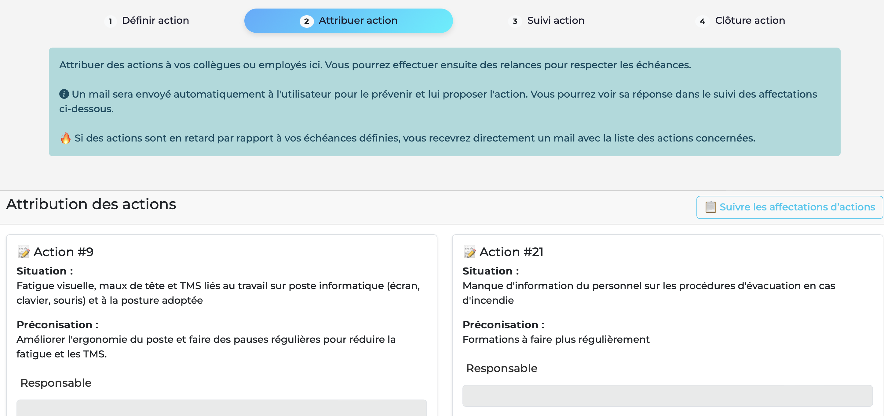Click the 'Attribution des actions' heading
This screenshot has width=884, height=416.
pyautogui.click(x=91, y=204)
